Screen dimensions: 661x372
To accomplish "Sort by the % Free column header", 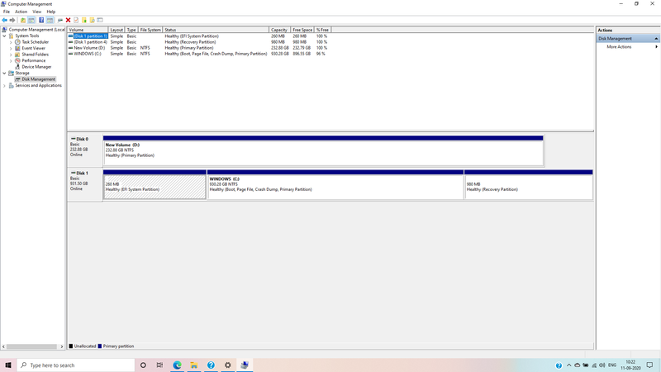I will (322, 30).
